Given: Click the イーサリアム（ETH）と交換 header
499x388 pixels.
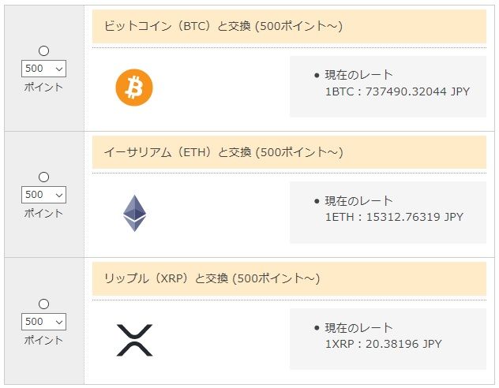Looking at the screenshot, I should pos(223,152).
